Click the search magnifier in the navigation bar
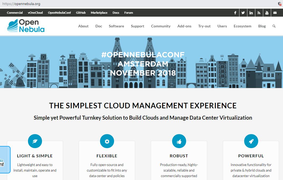The height and width of the screenshot is (180, 283). (274, 26)
